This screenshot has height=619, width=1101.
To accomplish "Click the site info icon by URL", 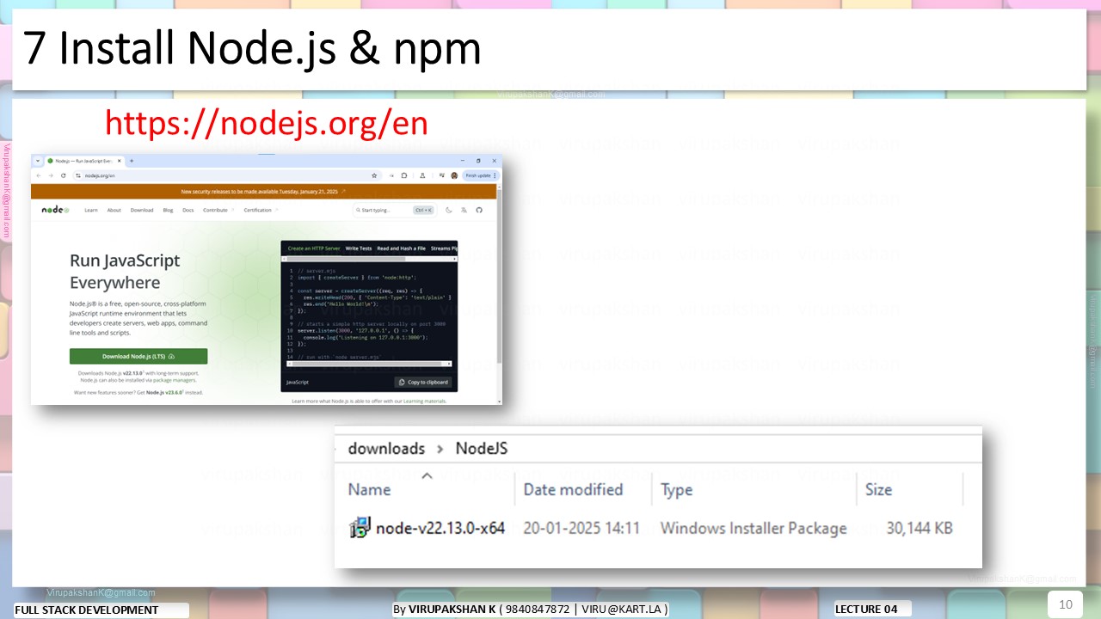I will click(x=78, y=175).
